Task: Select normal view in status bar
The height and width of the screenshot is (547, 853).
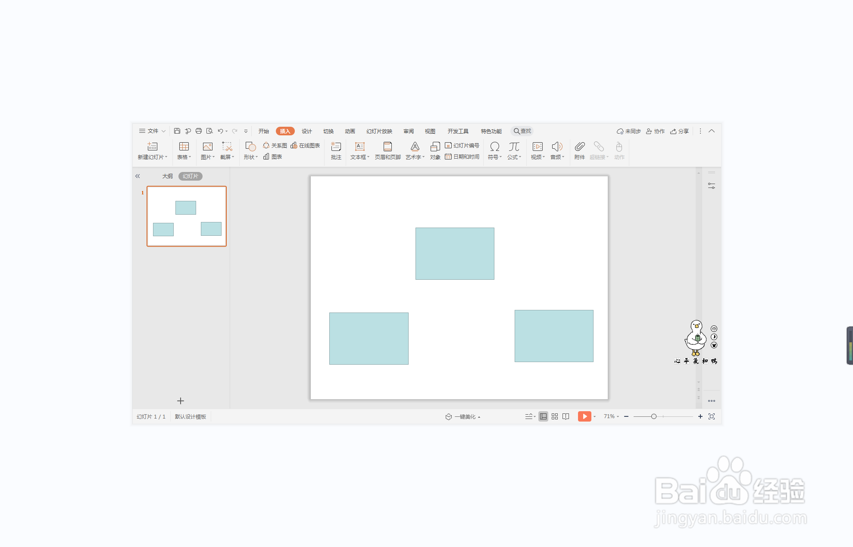Action: pyautogui.click(x=543, y=416)
